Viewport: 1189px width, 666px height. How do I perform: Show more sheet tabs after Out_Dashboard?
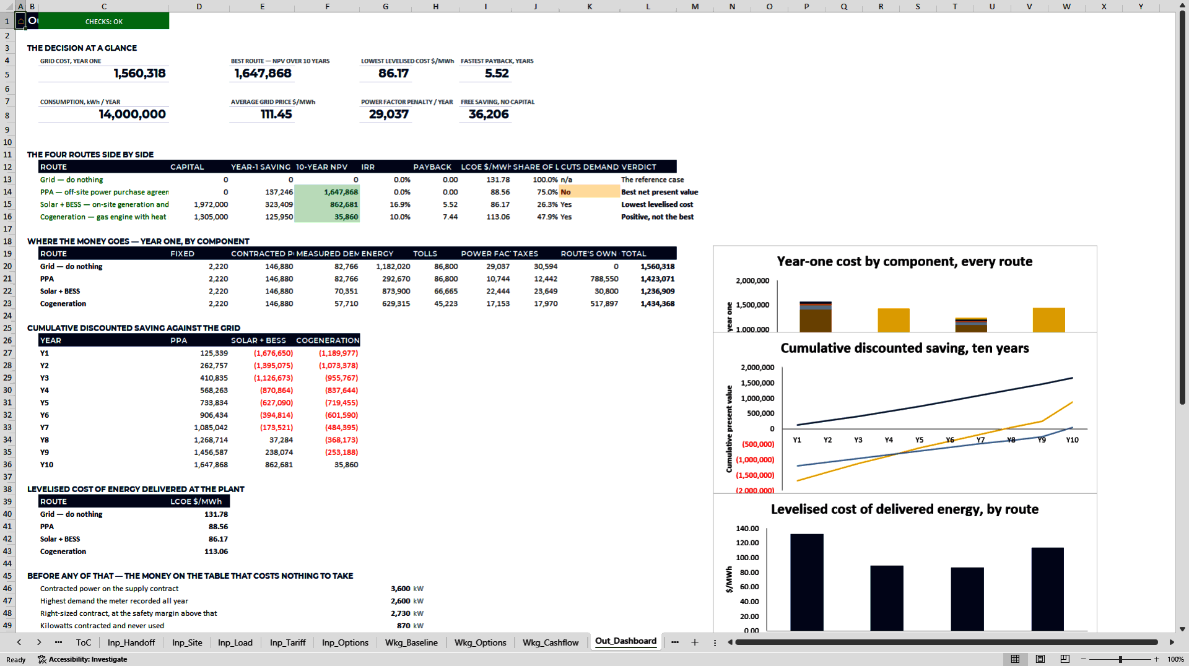675,642
